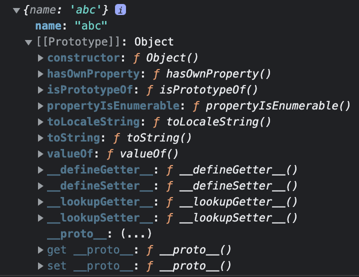
Task: Click the info icon beside {name: 'abc'}
Action: coord(120,10)
